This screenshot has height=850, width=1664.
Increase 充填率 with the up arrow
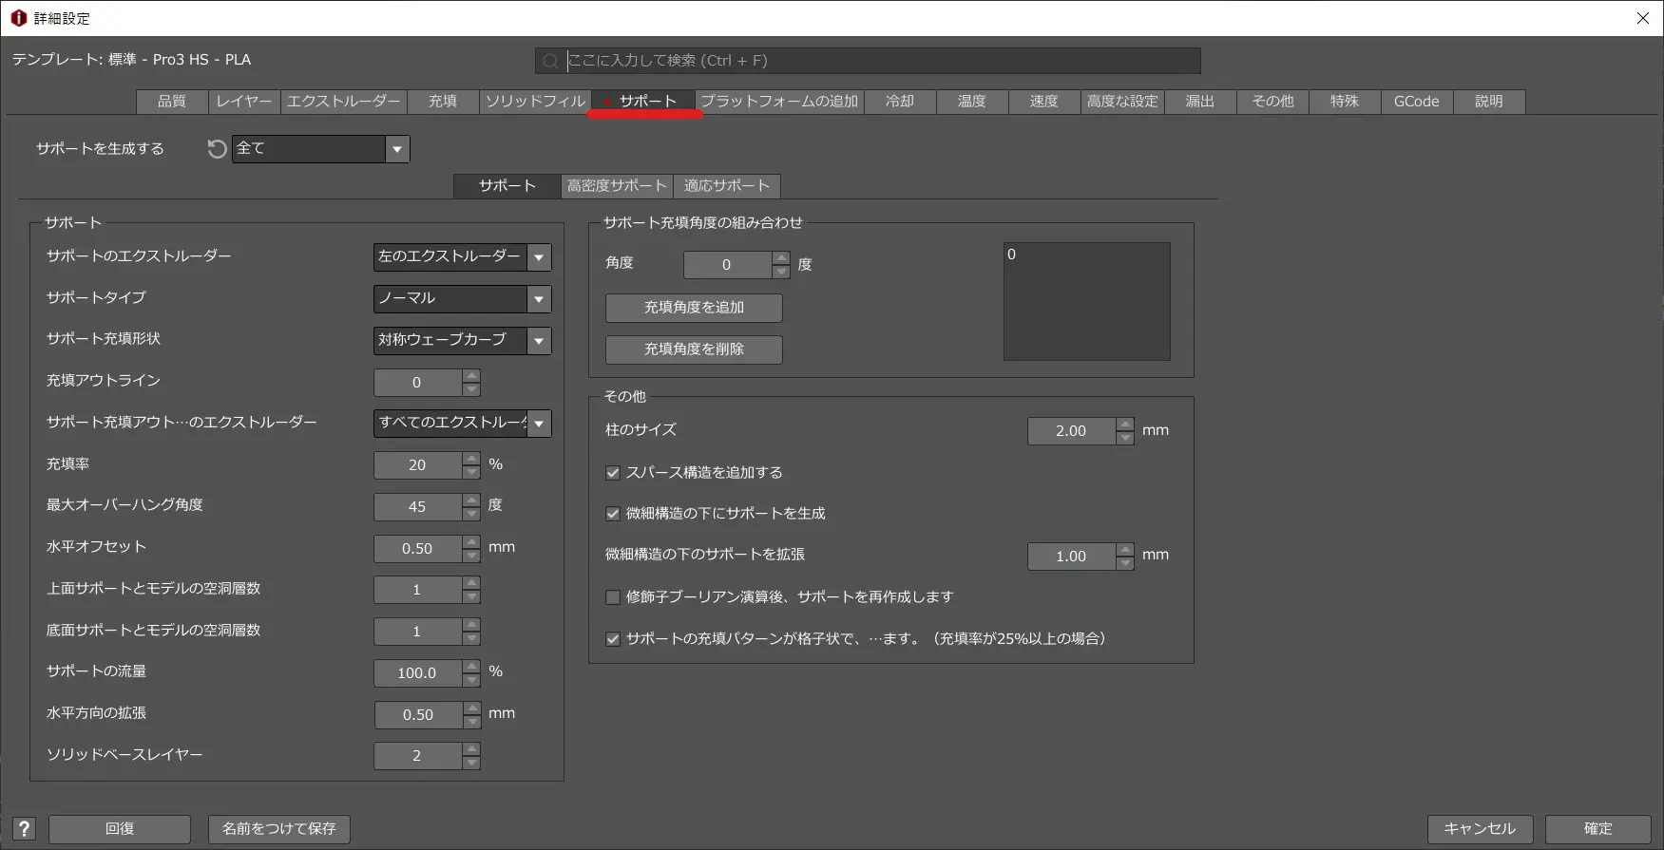tap(471, 459)
